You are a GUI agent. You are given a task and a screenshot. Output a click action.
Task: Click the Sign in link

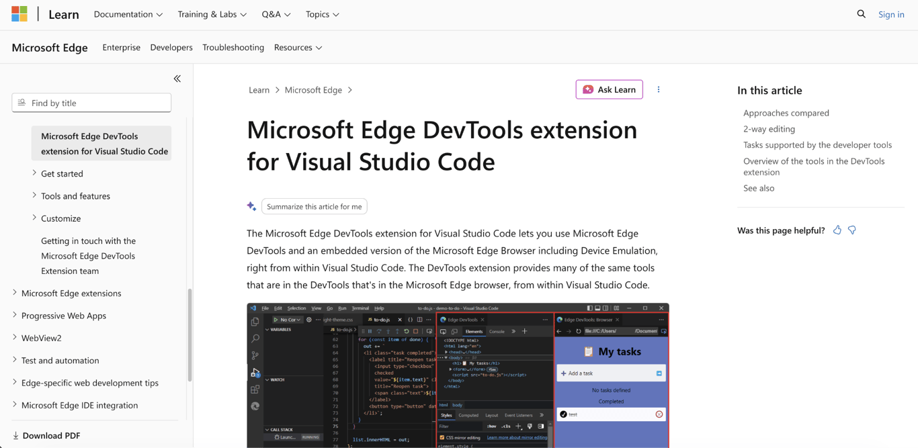tap(891, 14)
